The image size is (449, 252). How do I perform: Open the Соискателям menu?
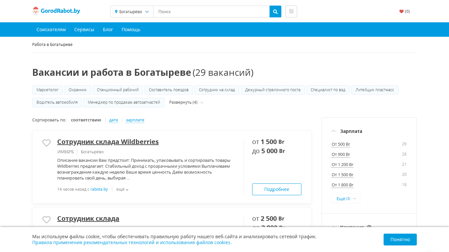click(51, 30)
